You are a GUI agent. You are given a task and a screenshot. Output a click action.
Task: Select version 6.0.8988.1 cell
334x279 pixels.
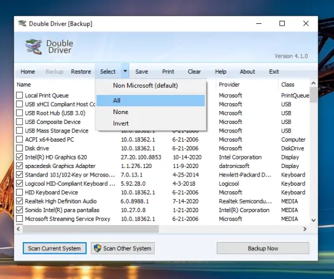[134, 201]
